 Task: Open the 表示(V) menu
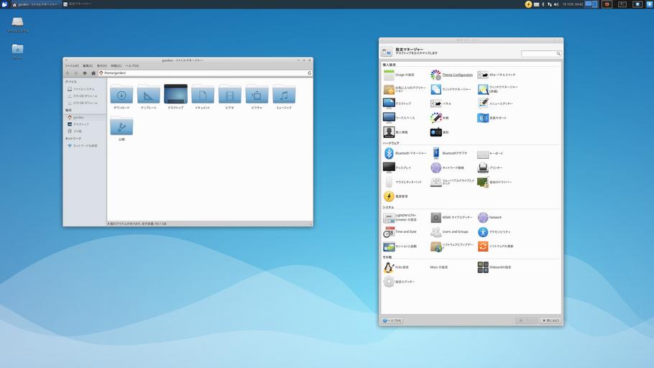tap(101, 65)
